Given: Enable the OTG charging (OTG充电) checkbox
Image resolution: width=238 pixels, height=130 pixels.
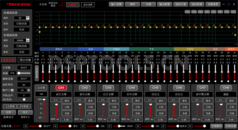Looking at the screenshot, I should pyautogui.click(x=24, y=99).
